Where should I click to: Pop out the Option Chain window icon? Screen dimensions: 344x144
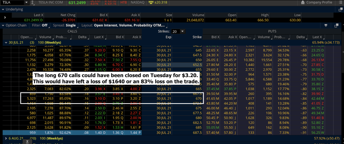pyautogui.click(x=336, y=25)
